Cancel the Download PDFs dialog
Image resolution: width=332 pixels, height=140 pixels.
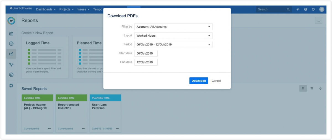point(216,81)
